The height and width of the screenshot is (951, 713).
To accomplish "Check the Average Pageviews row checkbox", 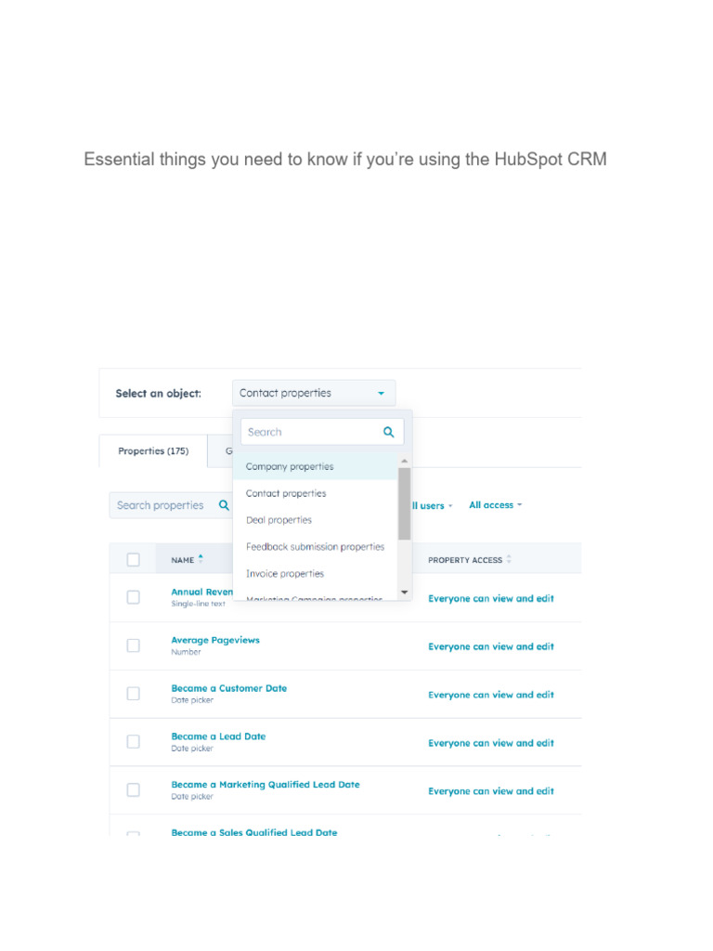I will coord(134,645).
